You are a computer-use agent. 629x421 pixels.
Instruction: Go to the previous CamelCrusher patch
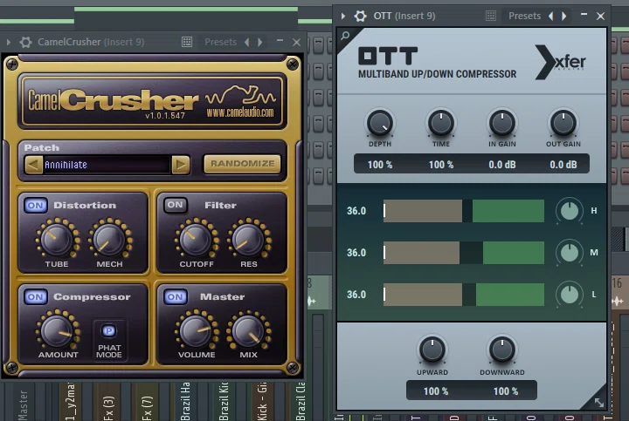(34, 165)
